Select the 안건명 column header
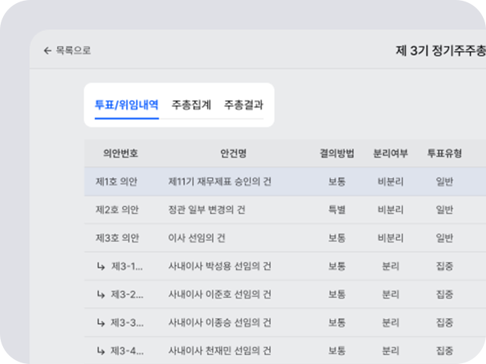 (x=233, y=153)
